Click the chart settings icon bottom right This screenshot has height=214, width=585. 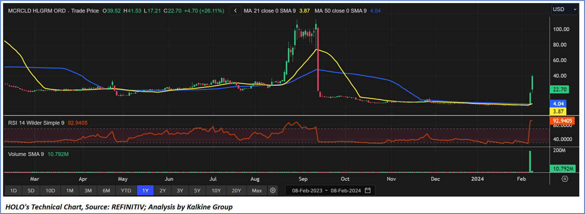coord(565,179)
